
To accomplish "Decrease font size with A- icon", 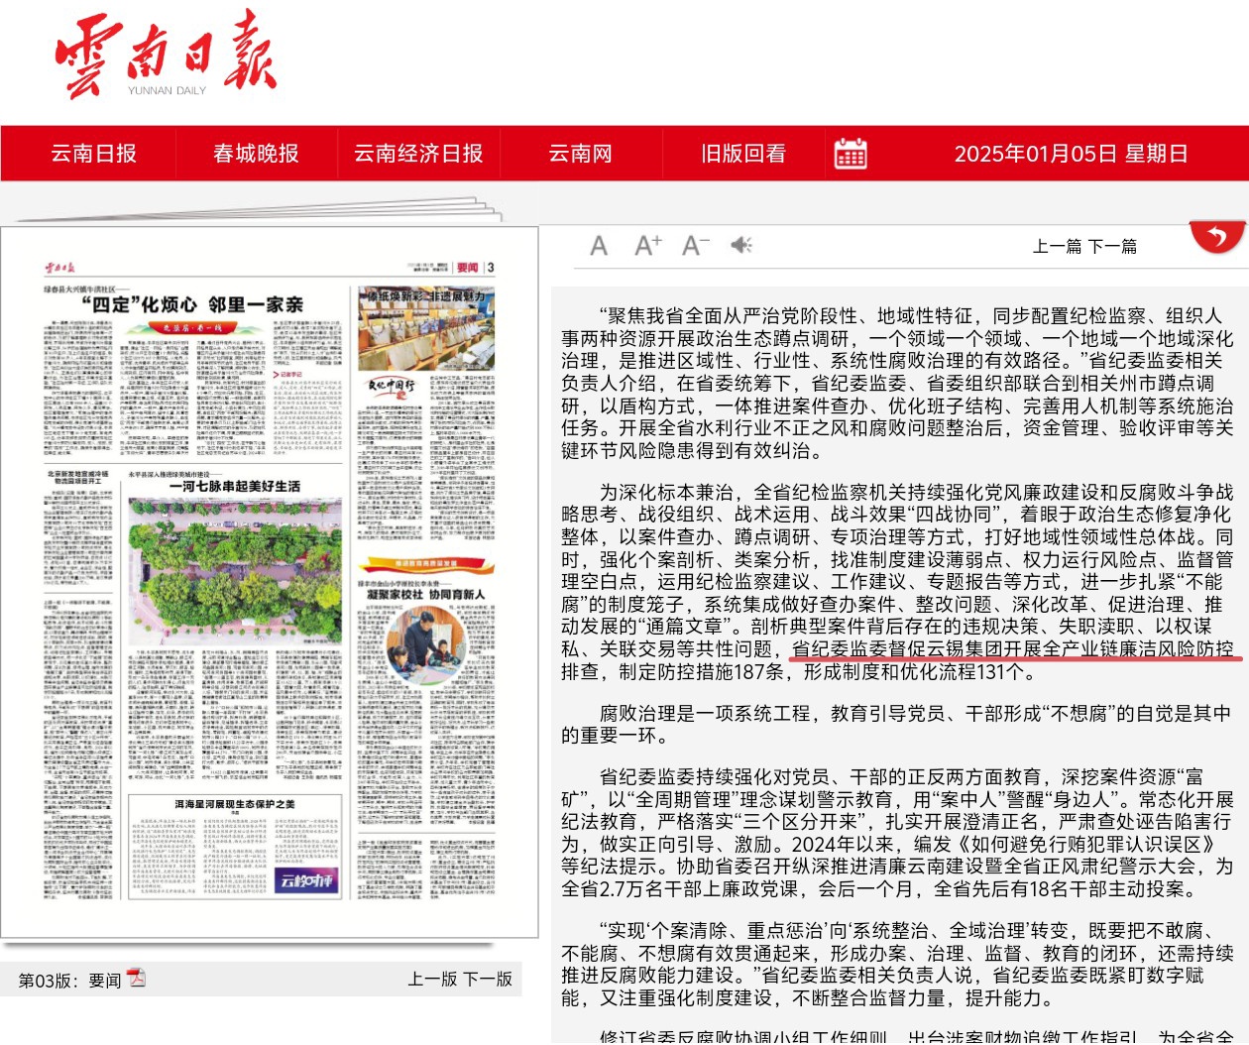I will pos(695,245).
